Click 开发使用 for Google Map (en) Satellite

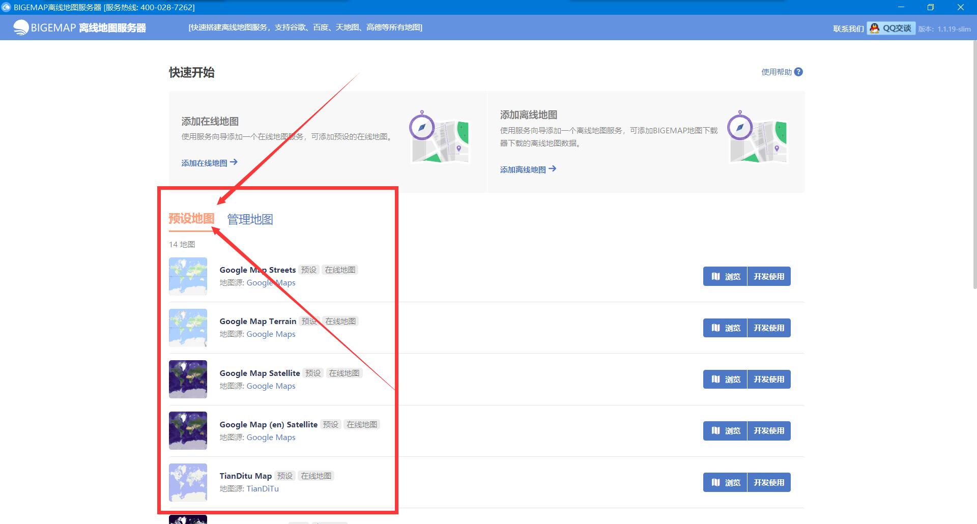769,431
